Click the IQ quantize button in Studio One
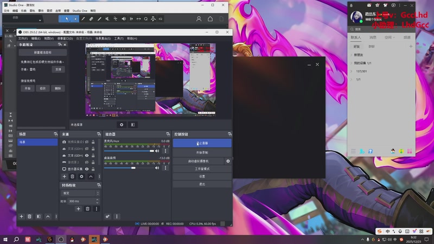Image resolution: width=434 pixels, height=244 pixels. coord(161,19)
